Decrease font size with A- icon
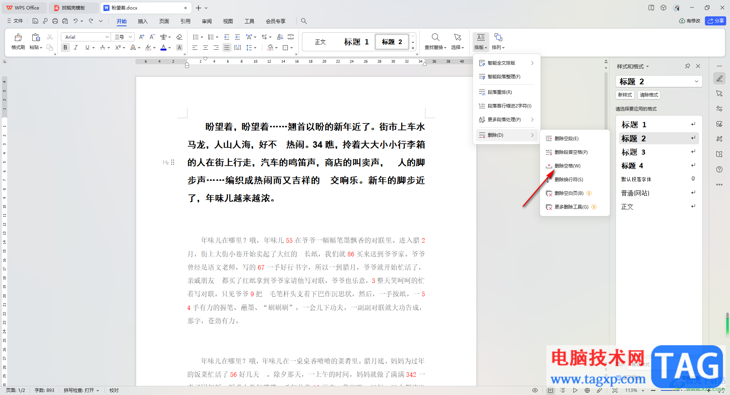 coord(152,37)
